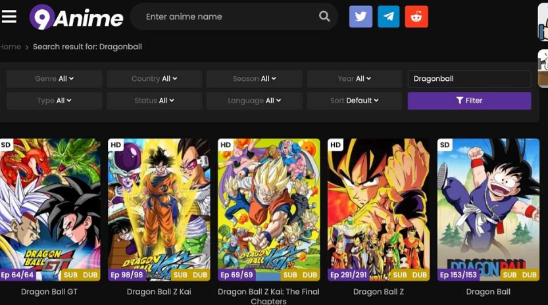Expand the Season filter dropdown
The width and height of the screenshot is (548, 305).
tap(254, 79)
